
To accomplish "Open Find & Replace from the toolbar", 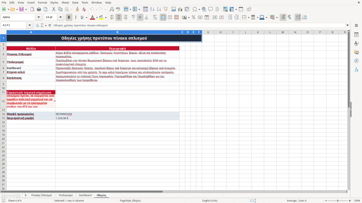I will pos(112,9).
